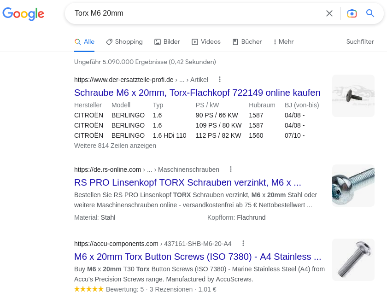
Task: Click the accu-components.com URL breadcrumb
Action: pyautogui.click(x=153, y=244)
